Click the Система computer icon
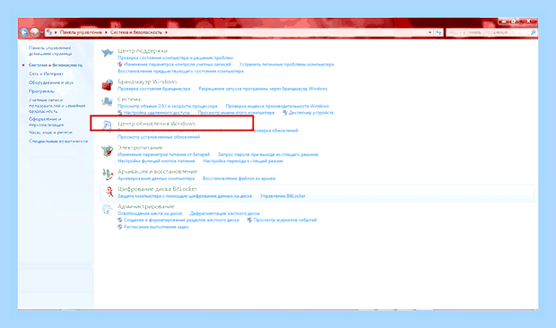The width and height of the screenshot is (556, 328). point(107,102)
